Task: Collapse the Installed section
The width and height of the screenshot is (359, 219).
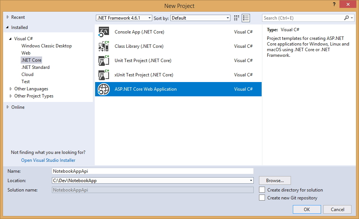Action: [8, 27]
